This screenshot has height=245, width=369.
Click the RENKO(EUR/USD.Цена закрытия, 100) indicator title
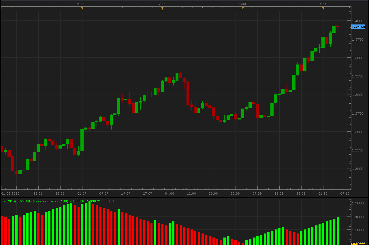(x=36, y=201)
